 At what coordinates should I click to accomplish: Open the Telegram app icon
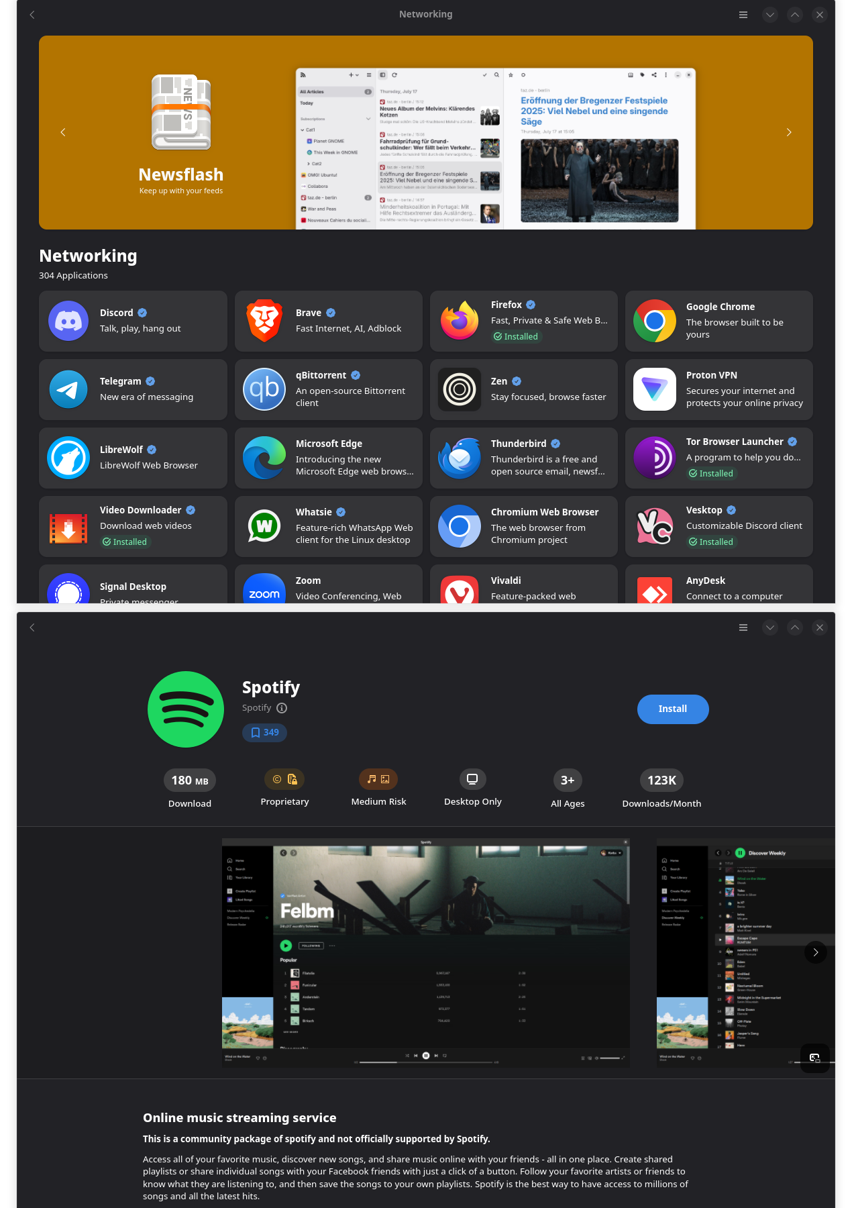click(x=68, y=389)
